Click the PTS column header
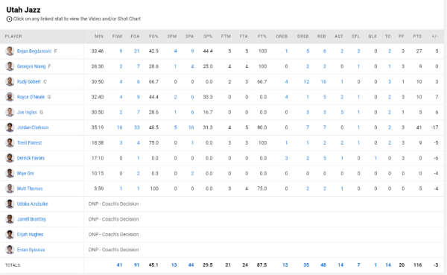The width and height of the screenshot is (447, 275). (x=417, y=37)
